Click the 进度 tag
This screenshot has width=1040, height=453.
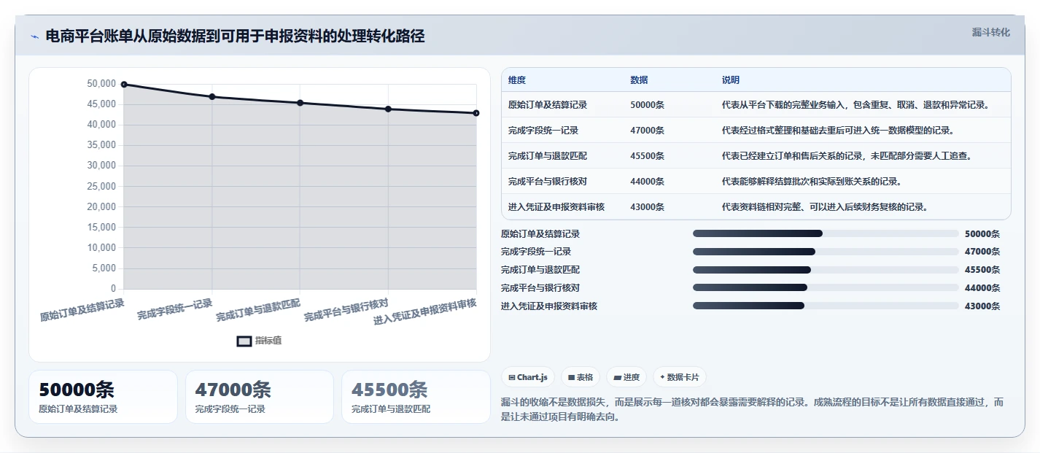[x=626, y=377]
